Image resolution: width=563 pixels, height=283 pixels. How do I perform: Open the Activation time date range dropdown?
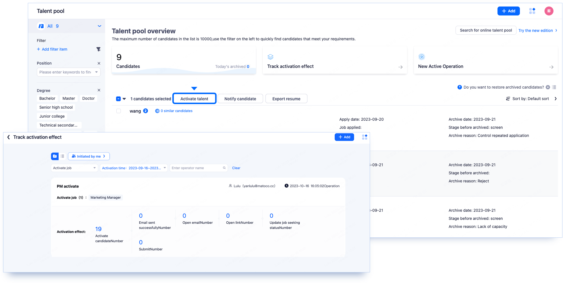point(134,168)
